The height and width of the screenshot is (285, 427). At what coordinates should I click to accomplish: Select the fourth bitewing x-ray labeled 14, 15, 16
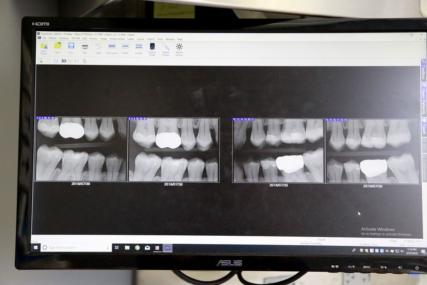373,151
